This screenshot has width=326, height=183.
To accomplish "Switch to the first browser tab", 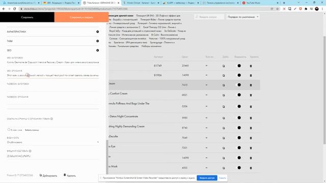I will pyautogui.click(x=20, y=3).
